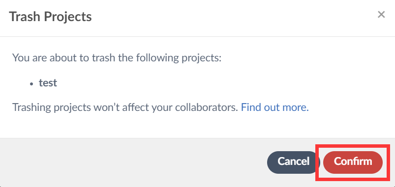Dismiss the dialog using the X icon
This screenshot has width=395, height=187.
pyautogui.click(x=381, y=15)
